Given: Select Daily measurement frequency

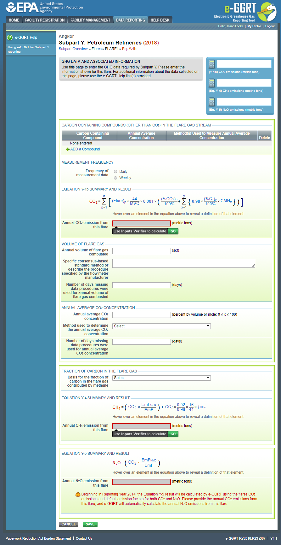Looking at the screenshot, I should tap(115, 172).
